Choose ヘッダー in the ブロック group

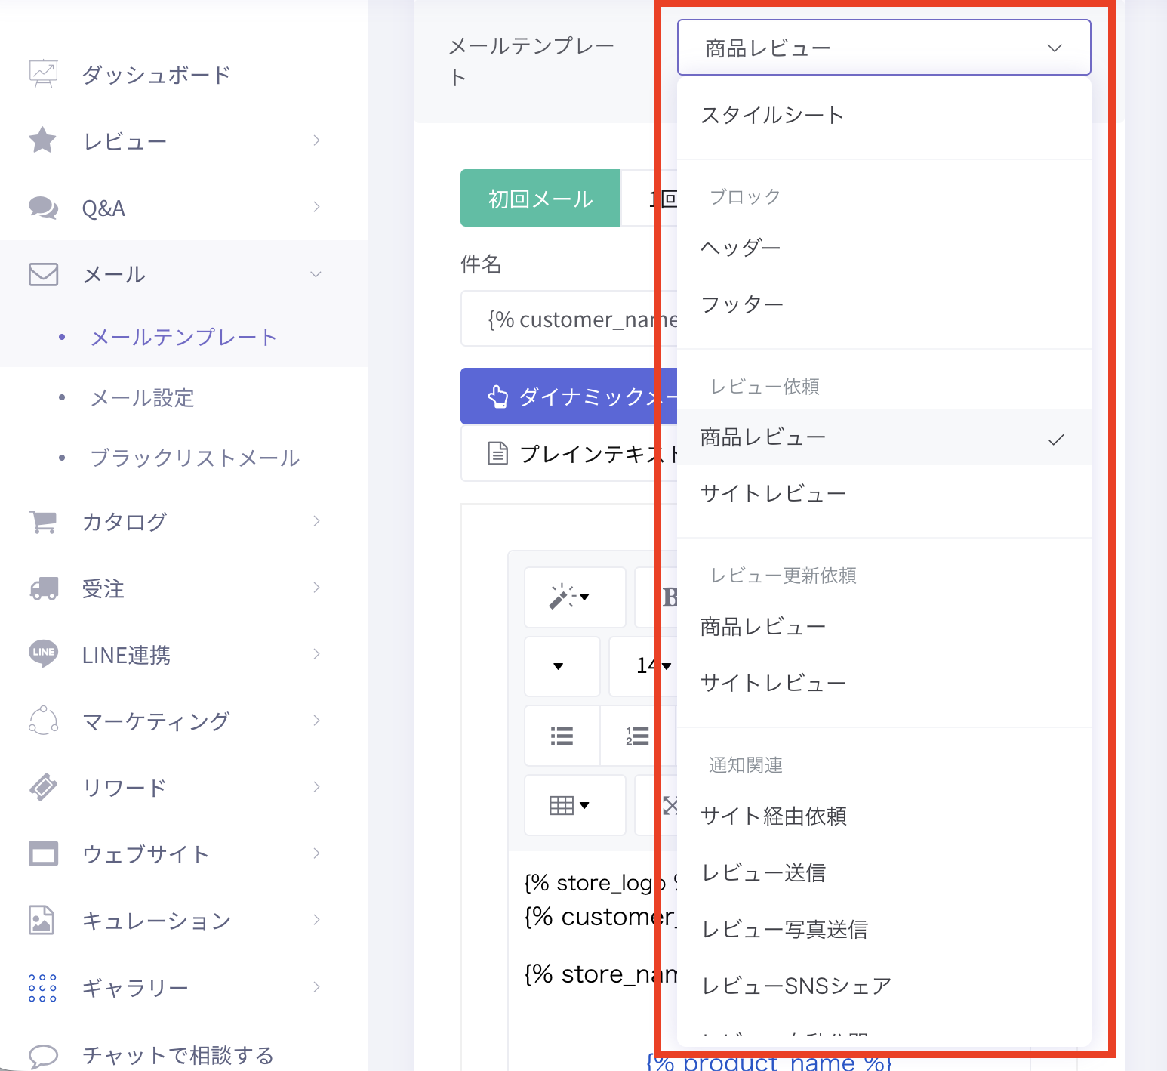tap(741, 248)
